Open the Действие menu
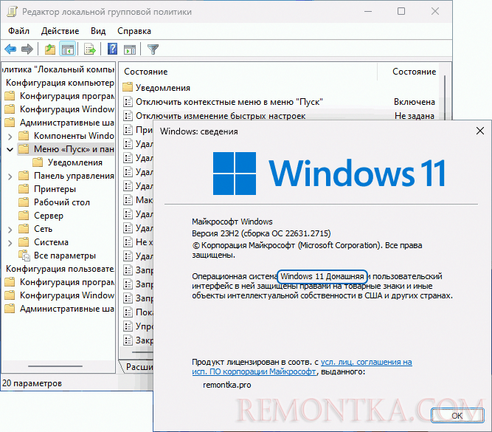492x432 pixels. coord(60,31)
